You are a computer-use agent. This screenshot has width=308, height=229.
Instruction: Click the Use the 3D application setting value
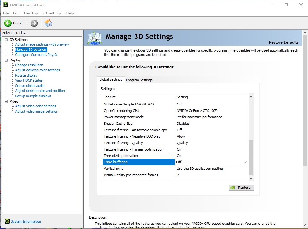[199, 169]
